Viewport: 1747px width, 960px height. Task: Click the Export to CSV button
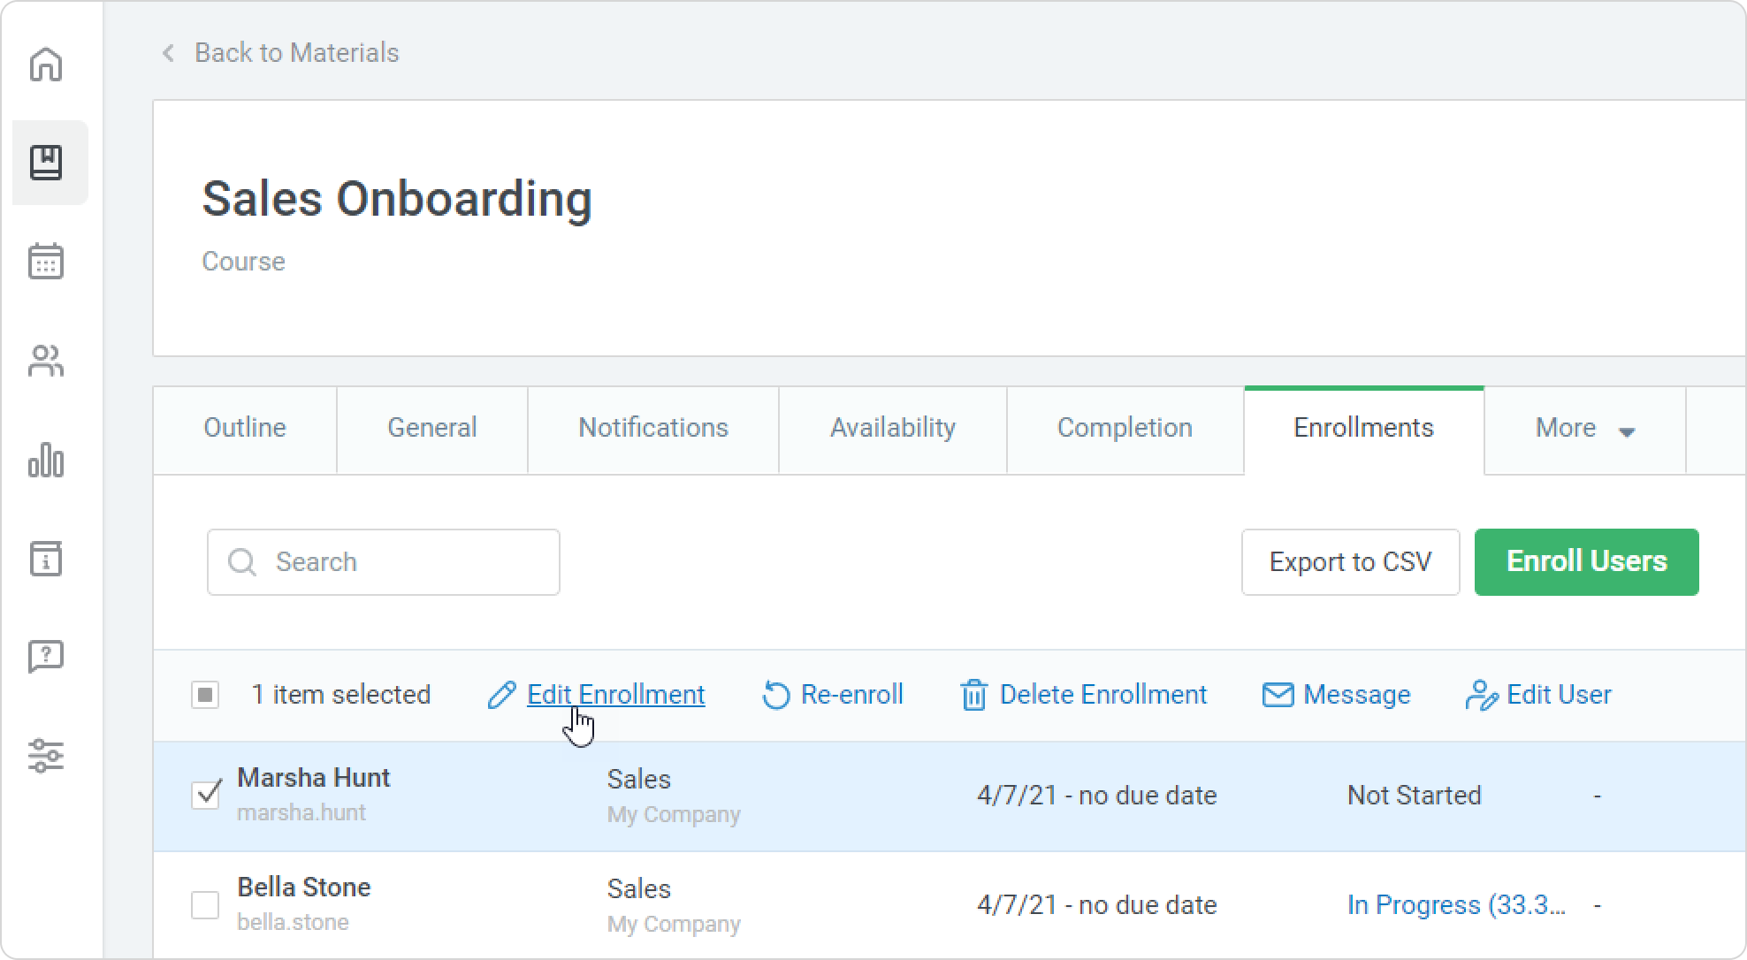pos(1350,561)
